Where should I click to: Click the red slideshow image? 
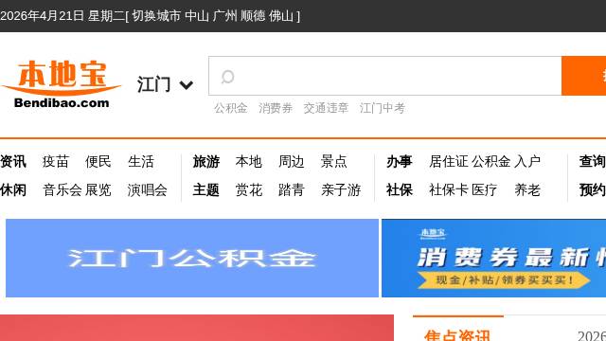pyautogui.click(x=197, y=328)
